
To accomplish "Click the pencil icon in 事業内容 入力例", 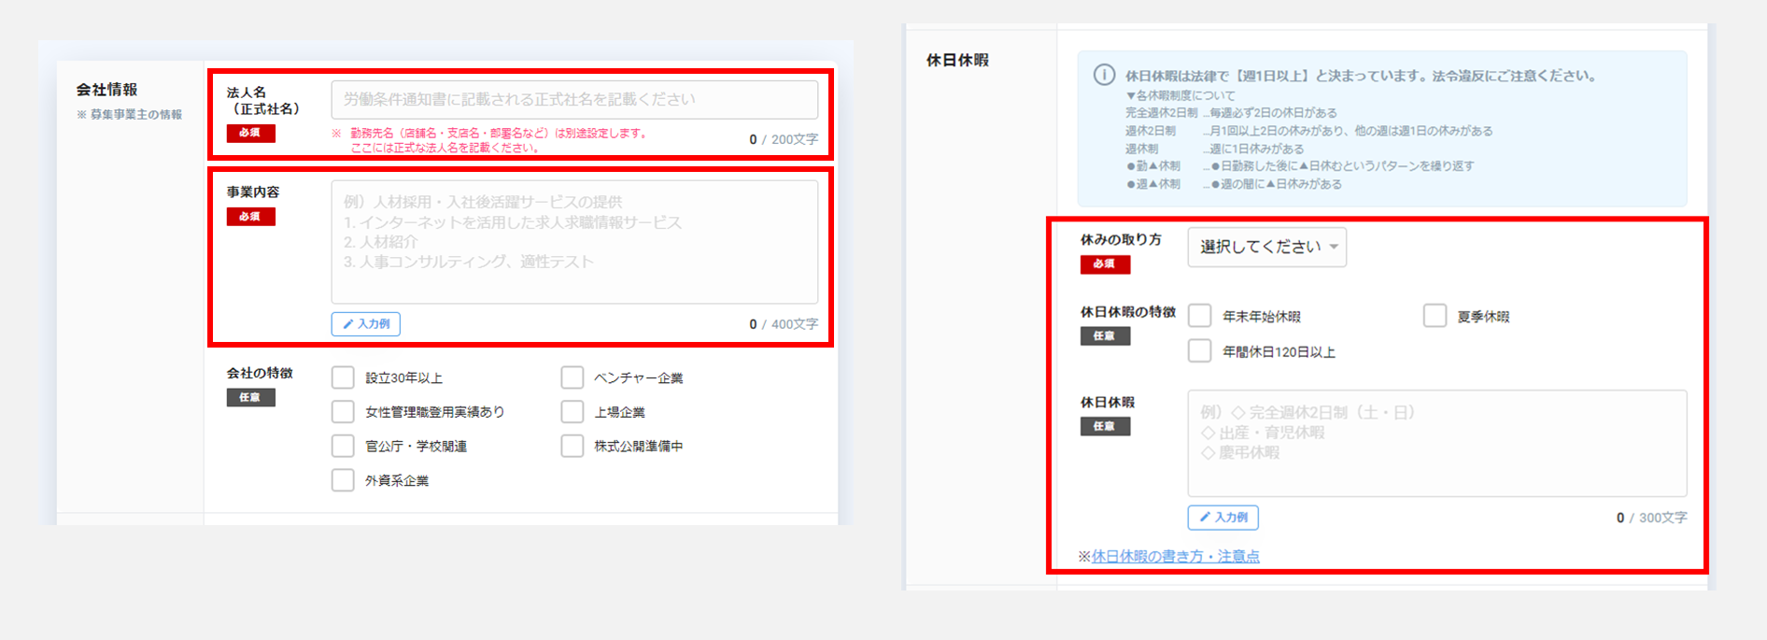I will coord(348,324).
